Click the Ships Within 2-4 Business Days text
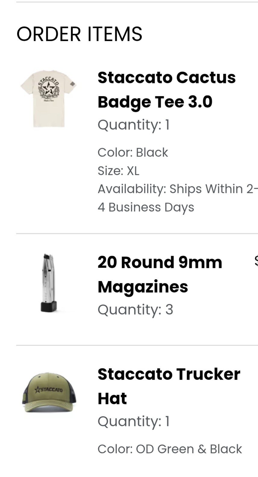The width and height of the screenshot is (258, 477). click(178, 198)
